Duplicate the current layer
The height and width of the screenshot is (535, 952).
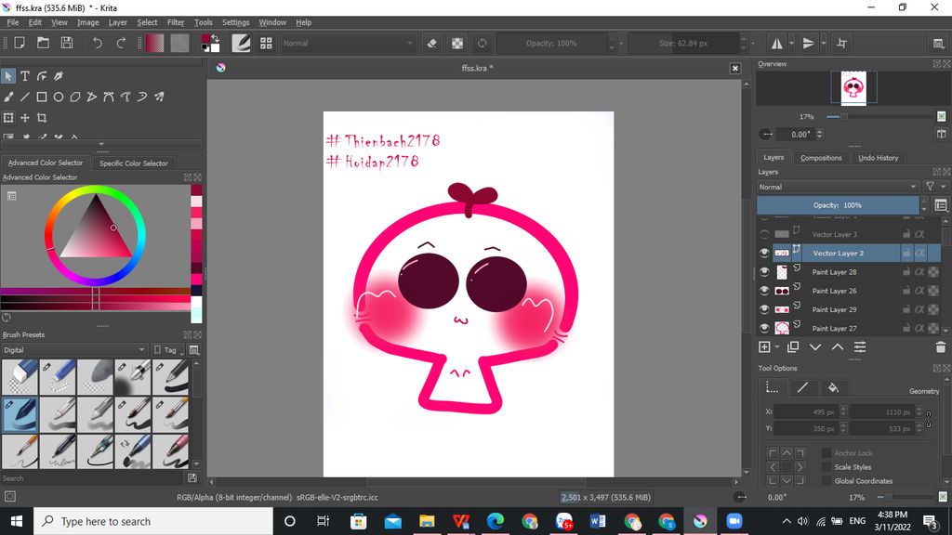coord(793,347)
